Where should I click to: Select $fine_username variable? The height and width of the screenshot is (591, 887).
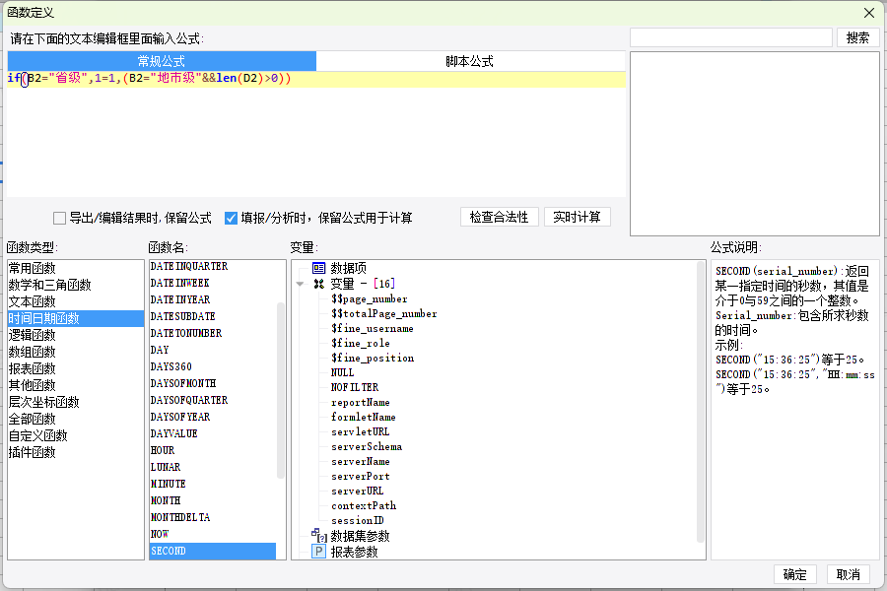click(x=373, y=329)
